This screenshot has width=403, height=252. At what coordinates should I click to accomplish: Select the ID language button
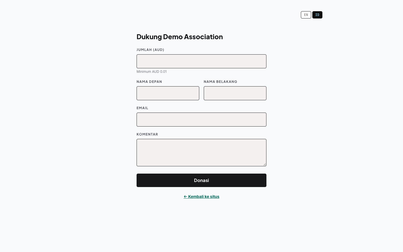pyautogui.click(x=317, y=15)
